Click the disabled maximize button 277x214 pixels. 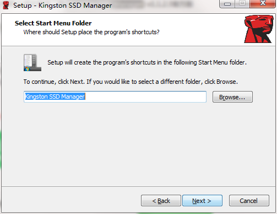(x=242, y=4)
